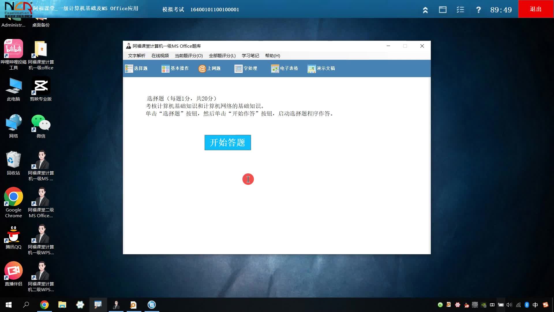Select the 微信 desktop icon
The image size is (554, 312).
41,126
